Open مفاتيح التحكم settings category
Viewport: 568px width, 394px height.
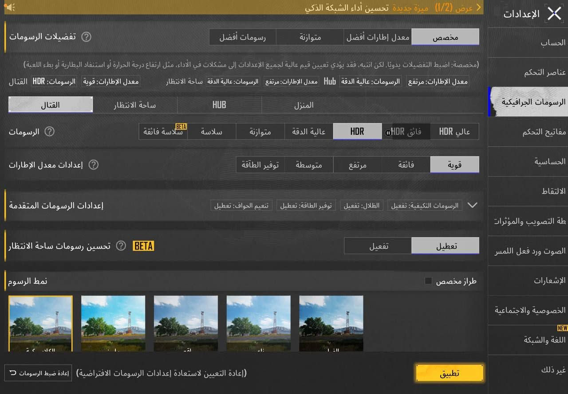tap(528, 132)
